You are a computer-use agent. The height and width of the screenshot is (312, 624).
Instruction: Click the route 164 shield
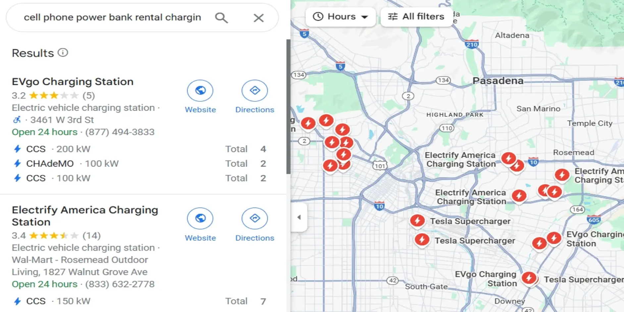[x=577, y=209]
